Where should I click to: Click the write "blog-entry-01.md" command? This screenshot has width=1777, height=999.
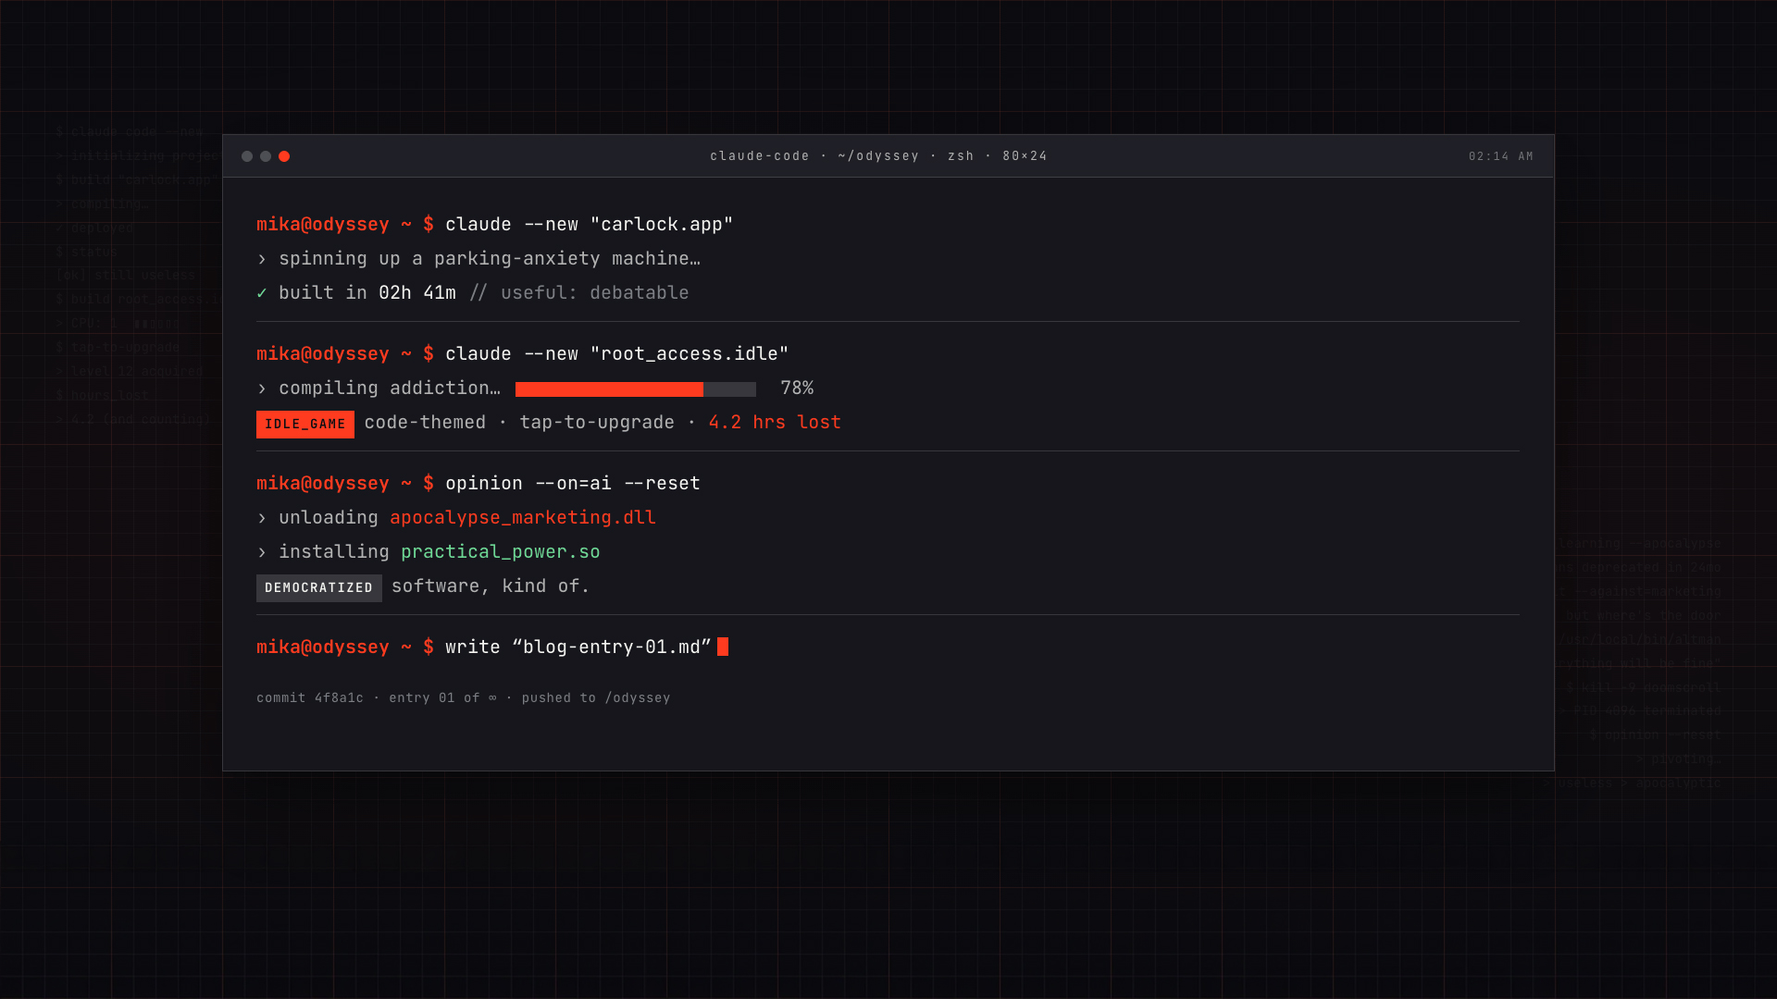tap(578, 647)
